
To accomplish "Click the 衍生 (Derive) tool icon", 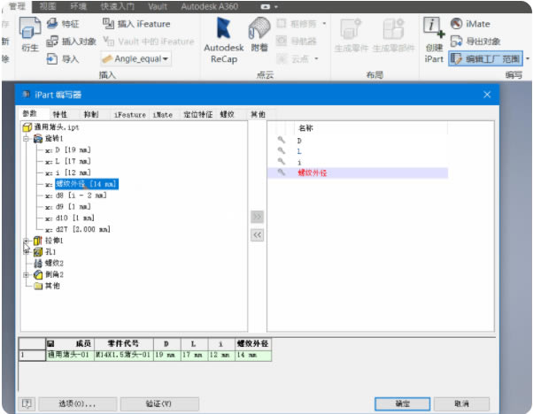I will coord(30,27).
